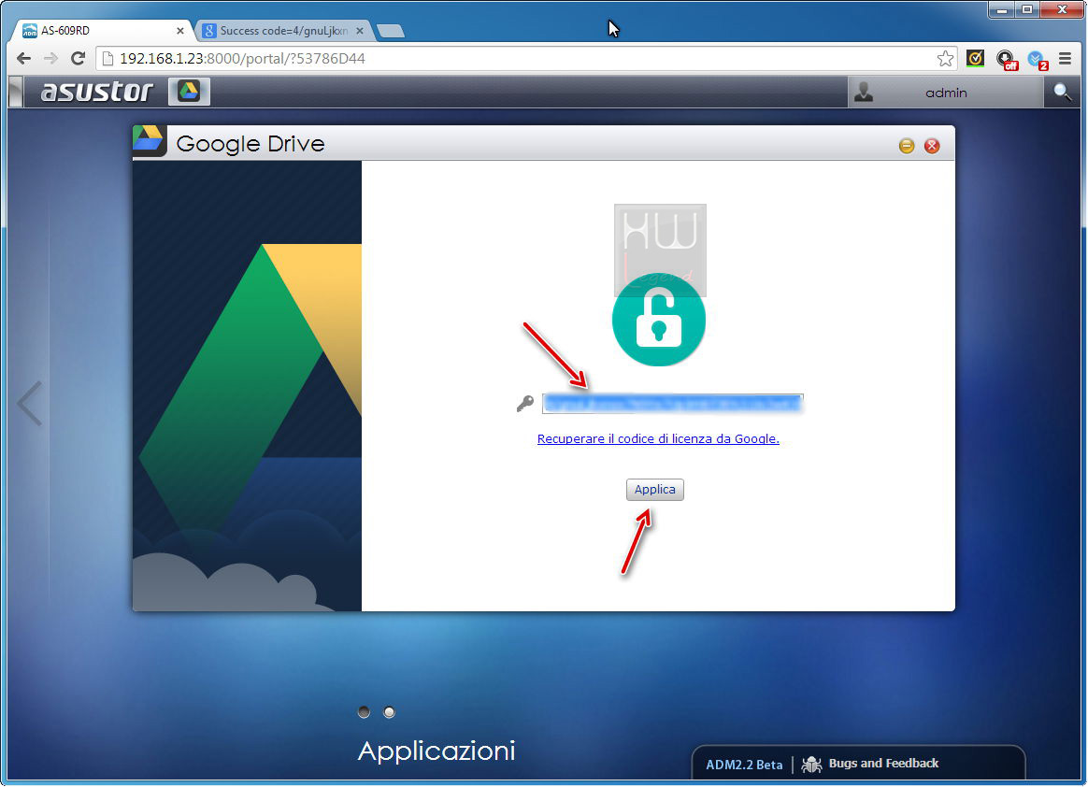Close the Google Drive app window

pyautogui.click(x=932, y=146)
